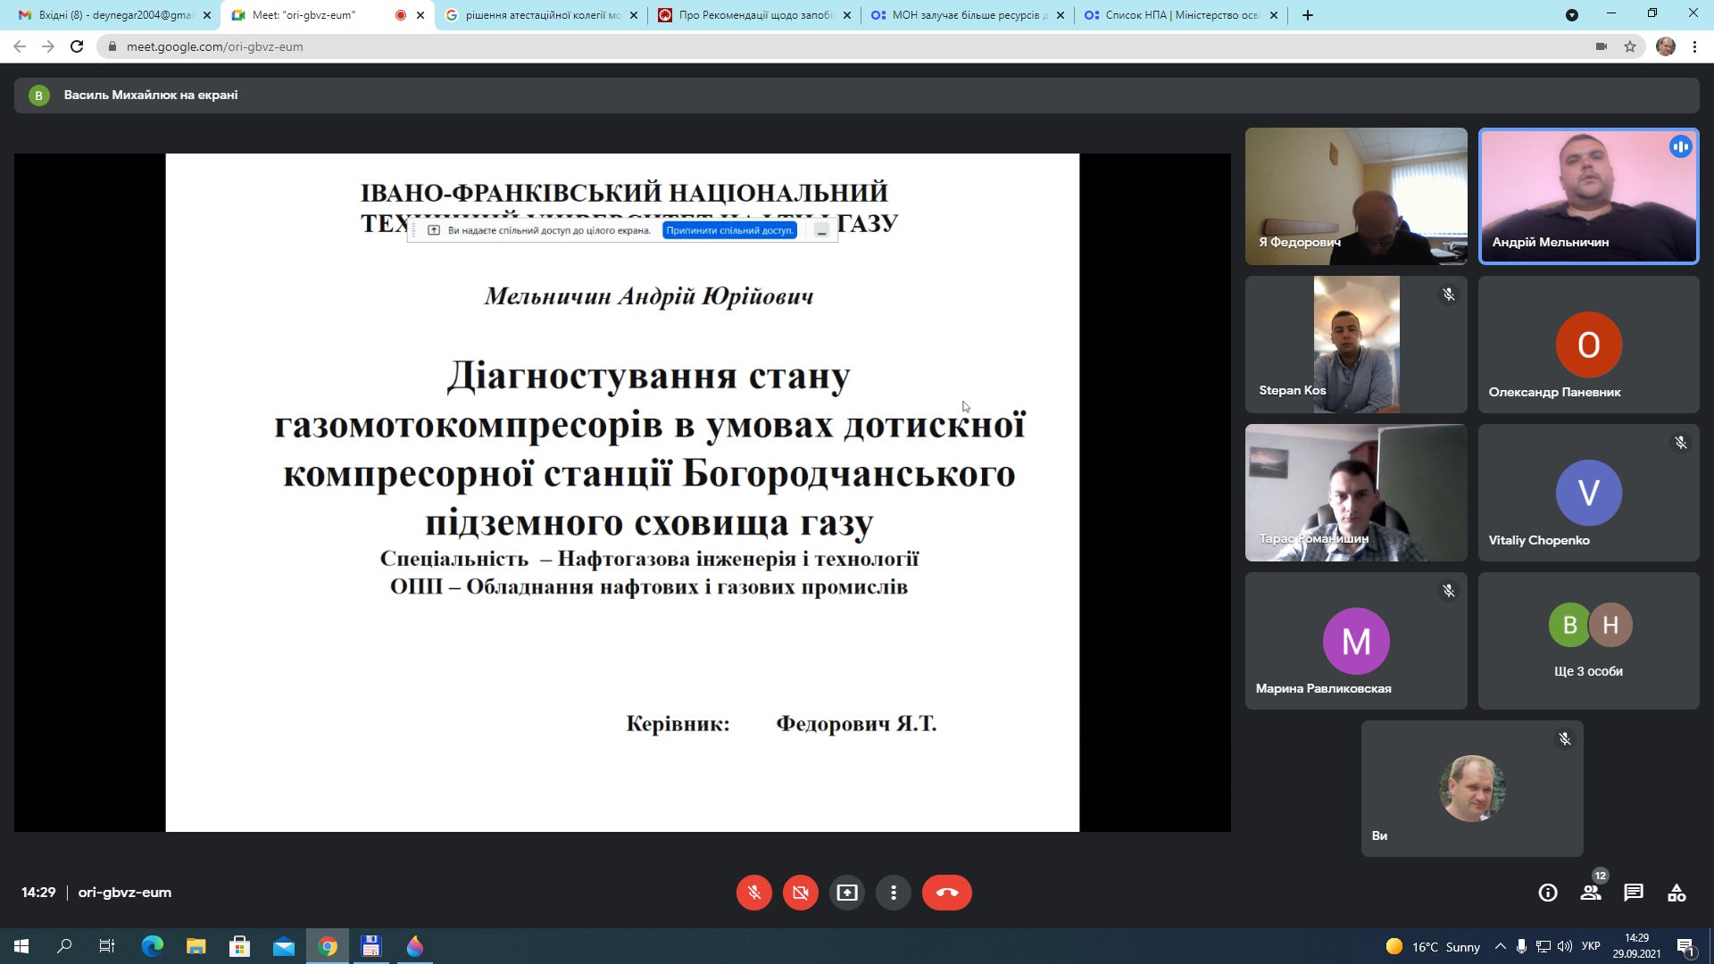
Task: Open the meeting details info icon
Action: click(1547, 893)
